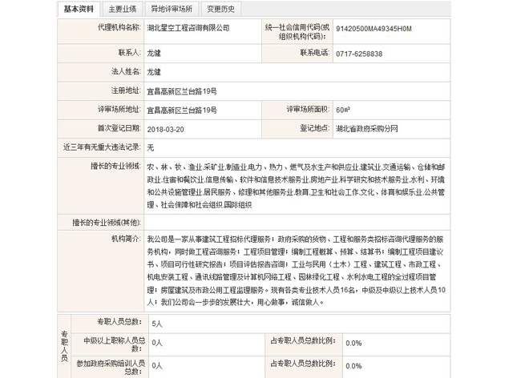Click the 专职人员总数 value 5人
Image resolution: width=505 pixels, height=378 pixels.
(157, 323)
